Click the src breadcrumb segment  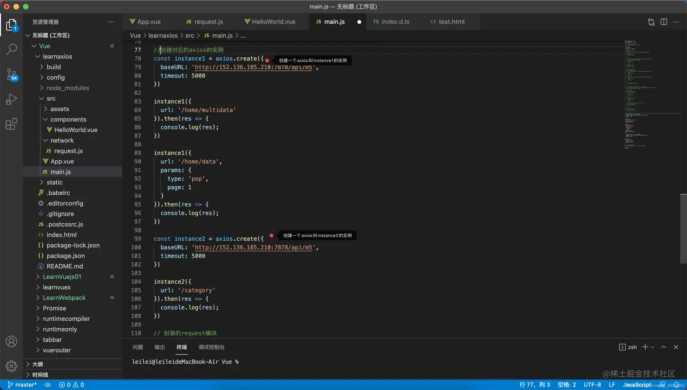(x=190, y=35)
